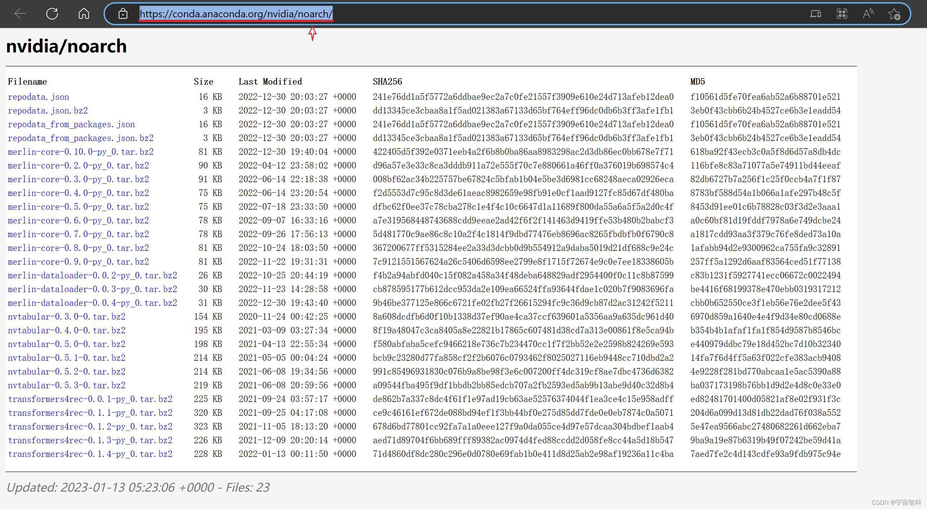
Task: Click the SHA256 column header
Action: [387, 82]
